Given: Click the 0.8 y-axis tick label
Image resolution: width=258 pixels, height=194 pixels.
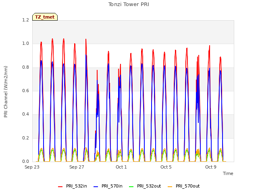Looking at the screenshot, I should pos(25,67).
